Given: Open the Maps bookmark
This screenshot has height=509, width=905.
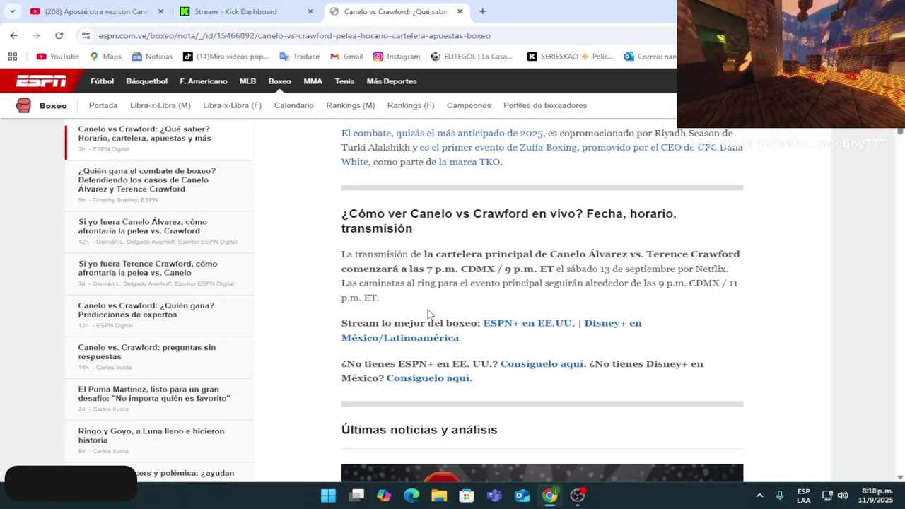Looking at the screenshot, I should coord(105,57).
